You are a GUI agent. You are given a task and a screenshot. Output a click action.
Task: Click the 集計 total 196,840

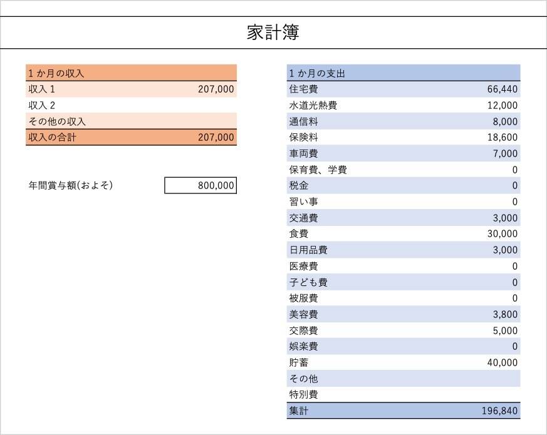pyautogui.click(x=499, y=411)
